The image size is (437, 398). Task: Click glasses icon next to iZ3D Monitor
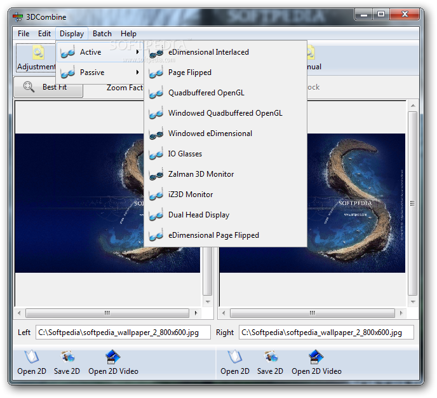click(156, 195)
